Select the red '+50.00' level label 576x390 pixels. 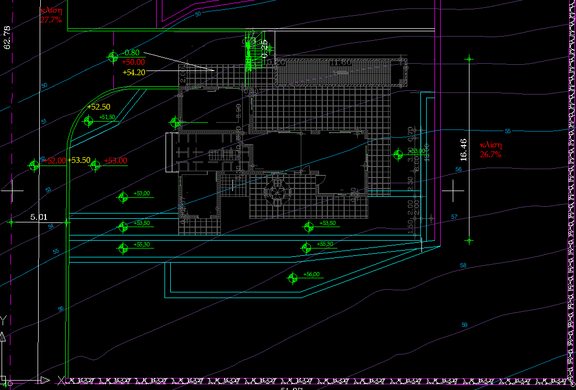(133, 62)
